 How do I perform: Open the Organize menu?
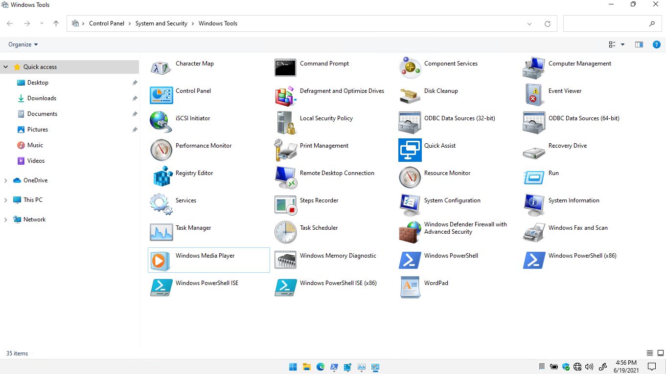(22, 44)
